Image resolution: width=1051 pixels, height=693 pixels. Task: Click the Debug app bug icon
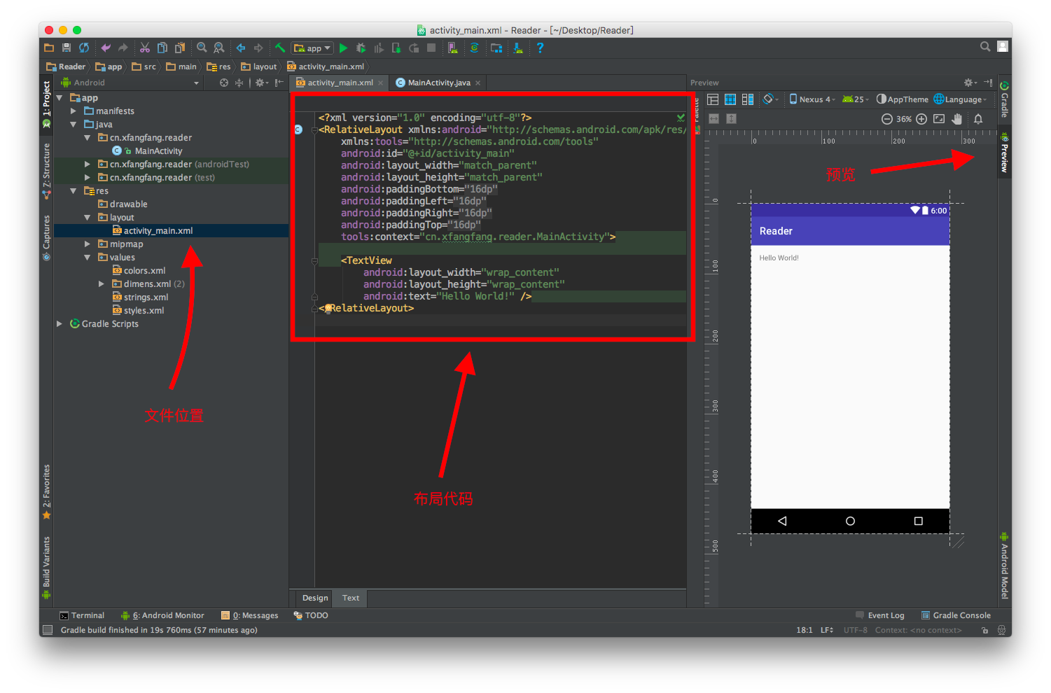pyautogui.click(x=361, y=48)
